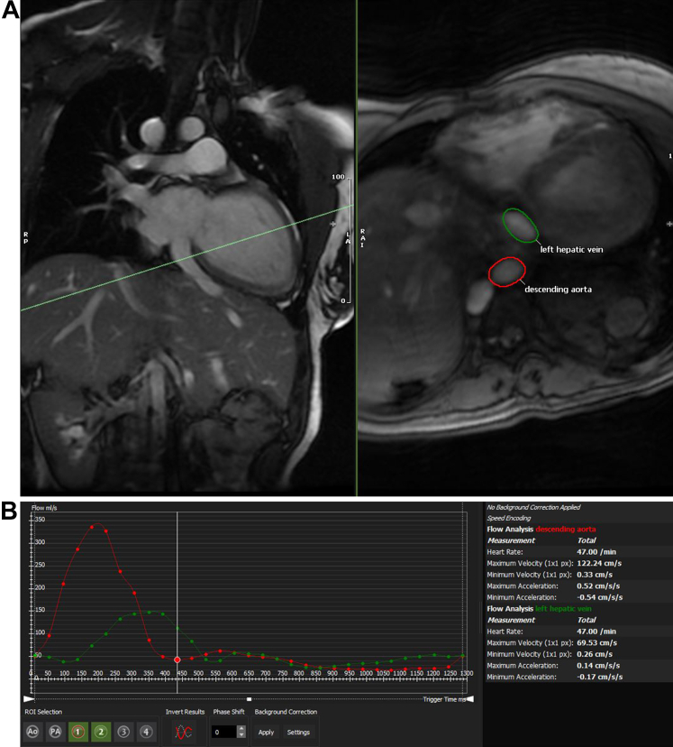This screenshot has height=747, width=673.
Task: Select the red highlighted point on flow curve
Action: tap(177, 659)
